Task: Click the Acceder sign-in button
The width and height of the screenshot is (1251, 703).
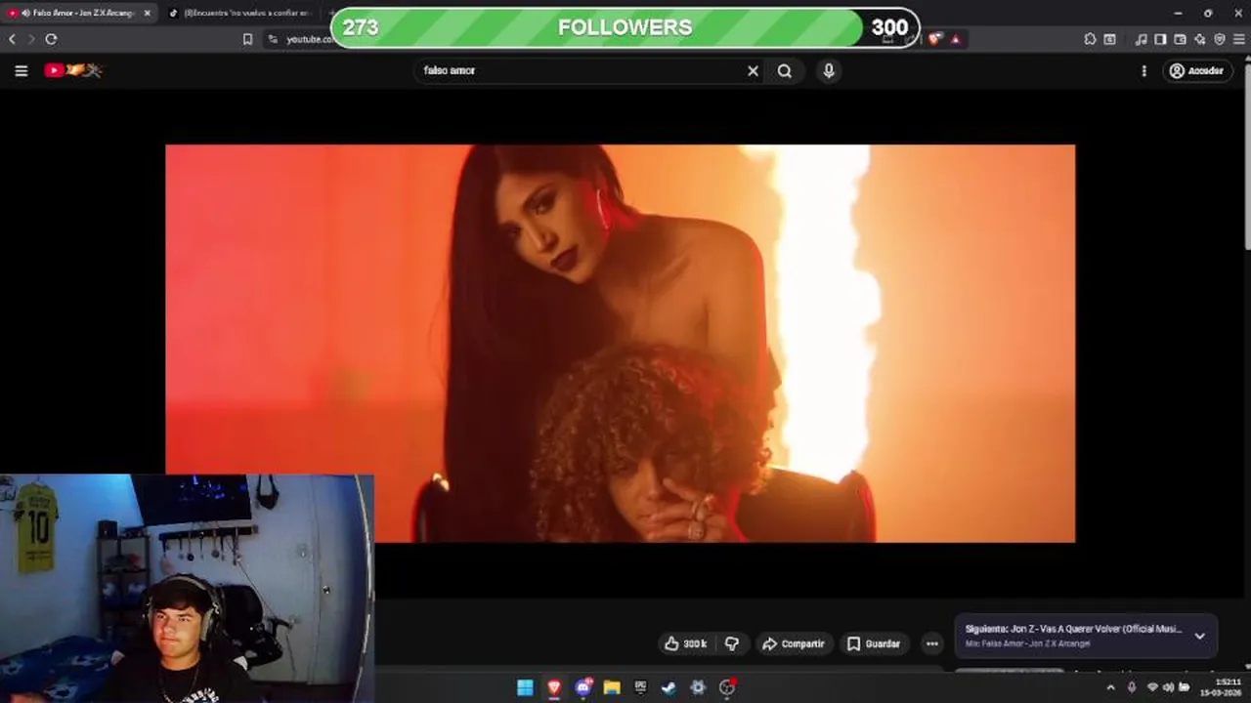Action: 1197,70
